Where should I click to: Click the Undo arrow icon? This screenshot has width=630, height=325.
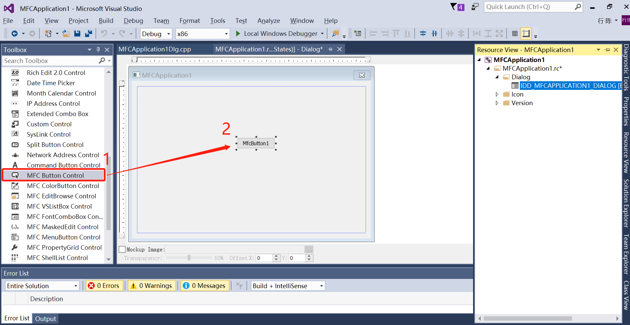coord(104,33)
